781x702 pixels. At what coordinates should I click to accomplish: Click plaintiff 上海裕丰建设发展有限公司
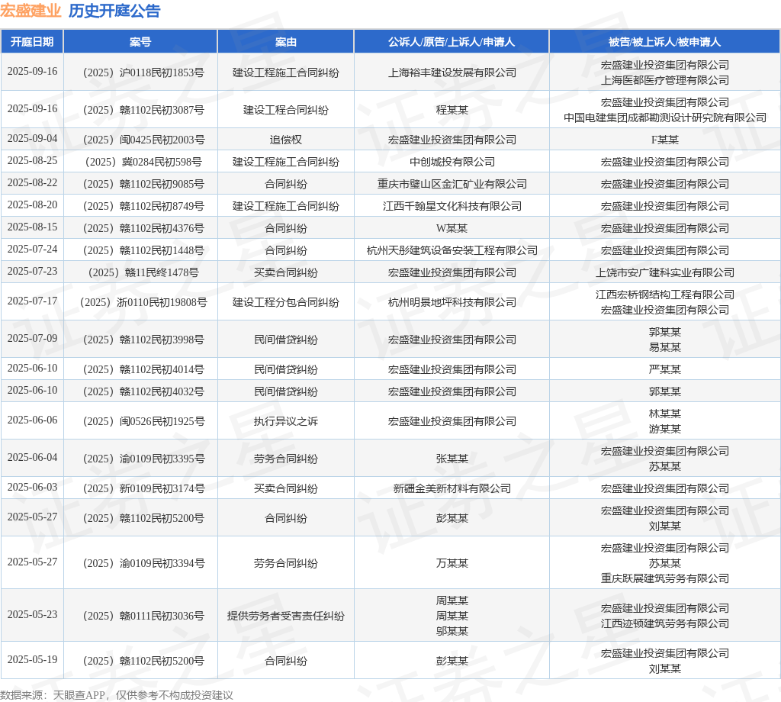point(452,72)
